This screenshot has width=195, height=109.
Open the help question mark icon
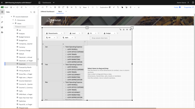click(193, 3)
